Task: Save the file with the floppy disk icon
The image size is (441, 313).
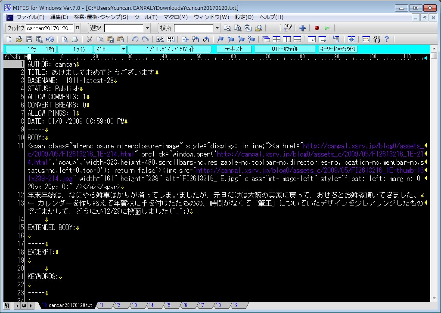Action: coord(29,39)
